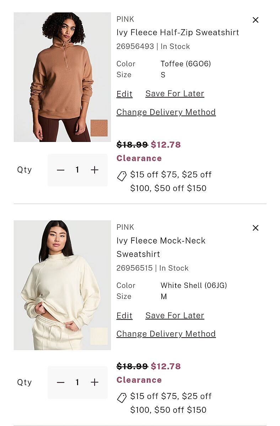Screen dimensions: 280x426
Task: Decrease quantity of Half-Zip Sweatshirt
Action: (x=61, y=170)
